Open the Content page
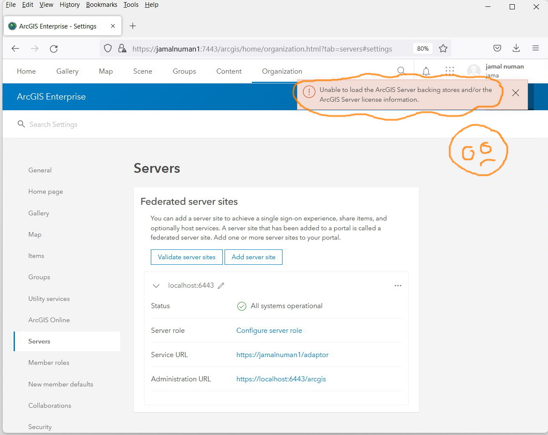 pyautogui.click(x=229, y=71)
